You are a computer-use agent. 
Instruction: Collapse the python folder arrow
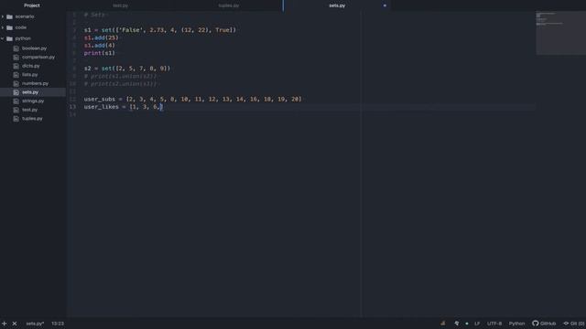tap(3, 38)
